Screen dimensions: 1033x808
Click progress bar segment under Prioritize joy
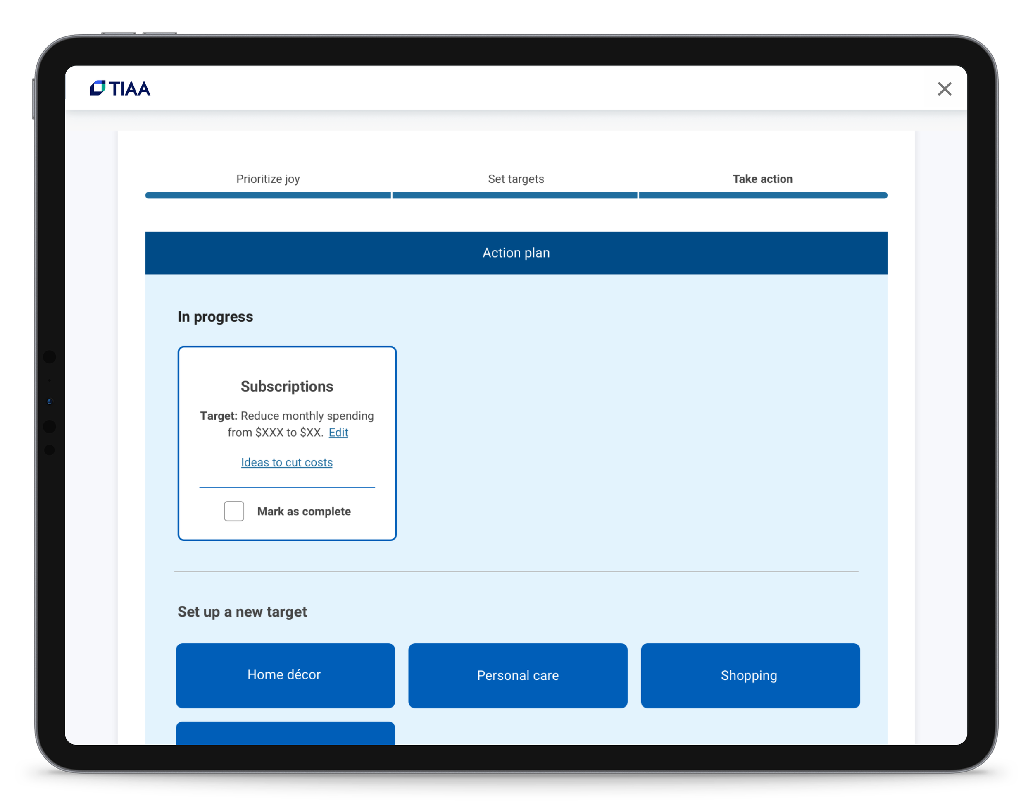point(268,196)
